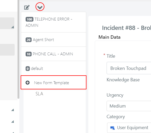The width and height of the screenshot is (151, 133).
Task: Collapse the form template chevron dropdown
Action: pyautogui.click(x=40, y=7)
